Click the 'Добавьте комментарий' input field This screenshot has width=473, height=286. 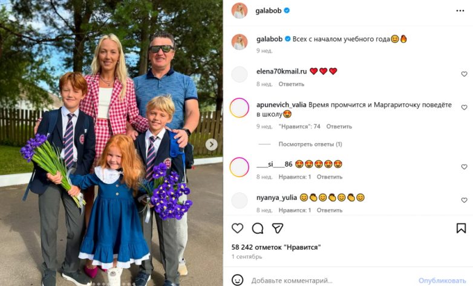pos(332,281)
